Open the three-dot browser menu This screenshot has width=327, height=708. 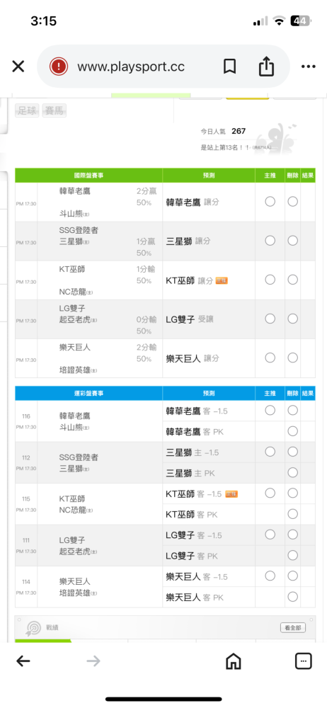pos(309,67)
